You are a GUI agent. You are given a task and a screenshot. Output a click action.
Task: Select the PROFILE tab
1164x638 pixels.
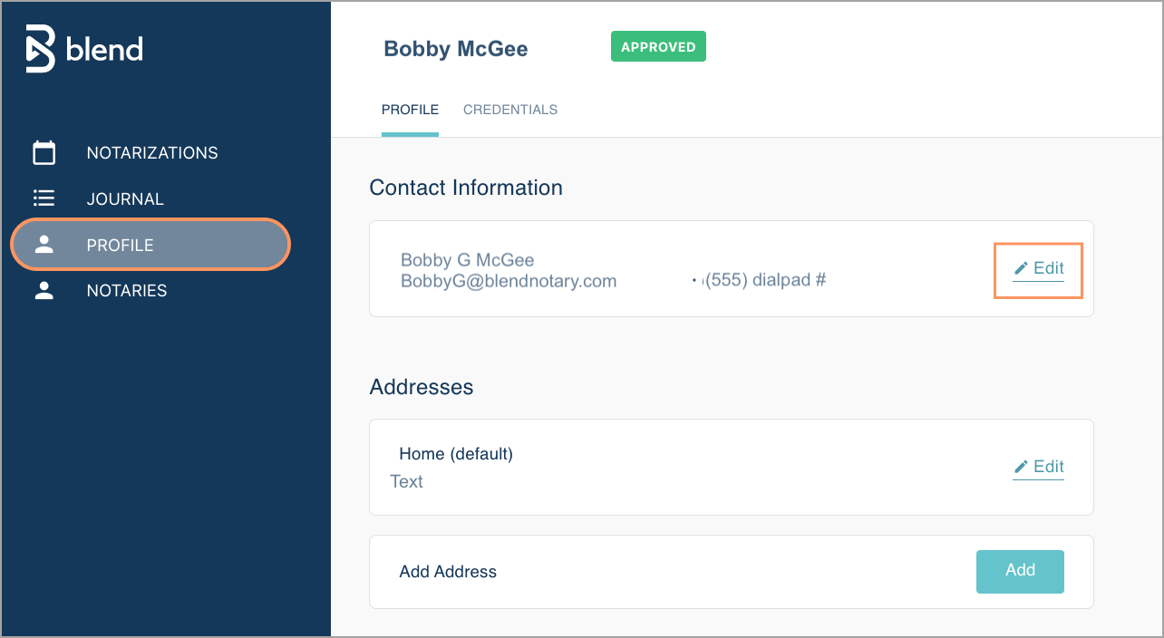click(410, 109)
